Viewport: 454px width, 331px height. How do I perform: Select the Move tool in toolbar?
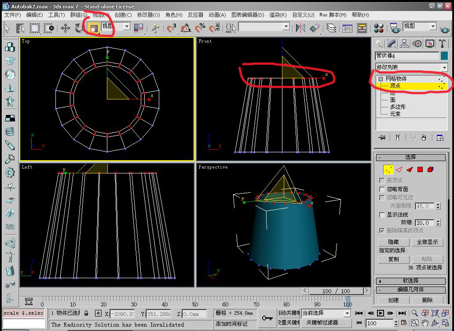tap(66, 28)
